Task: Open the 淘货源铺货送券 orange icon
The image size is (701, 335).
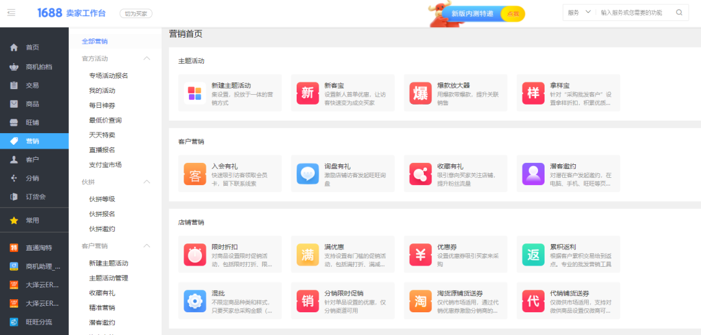Action: 420,301
